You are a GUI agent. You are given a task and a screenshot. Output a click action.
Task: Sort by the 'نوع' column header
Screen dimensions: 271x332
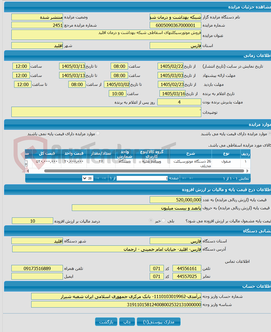(x=226, y=154)
